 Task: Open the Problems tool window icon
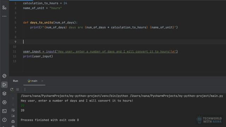pyautogui.click(x=4, y=120)
